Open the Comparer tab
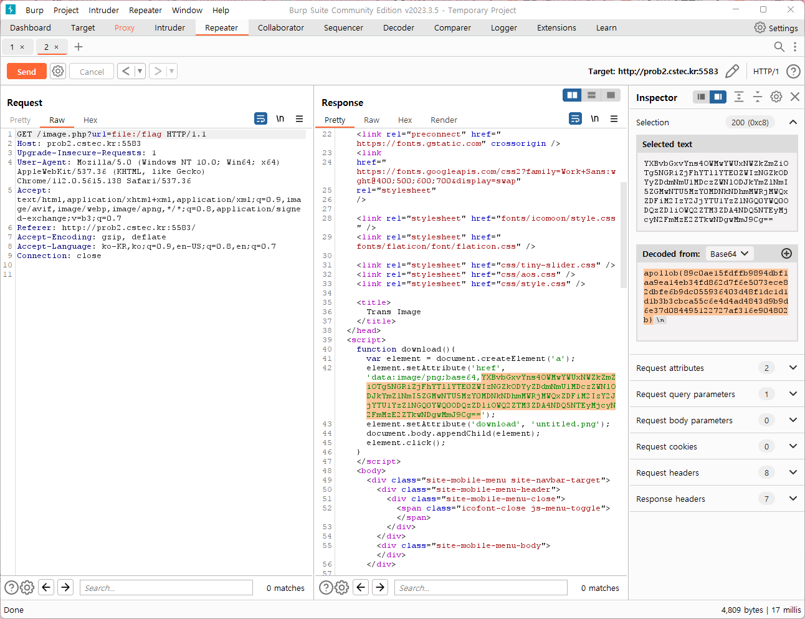Viewport: 805px width, 619px height. [452, 27]
